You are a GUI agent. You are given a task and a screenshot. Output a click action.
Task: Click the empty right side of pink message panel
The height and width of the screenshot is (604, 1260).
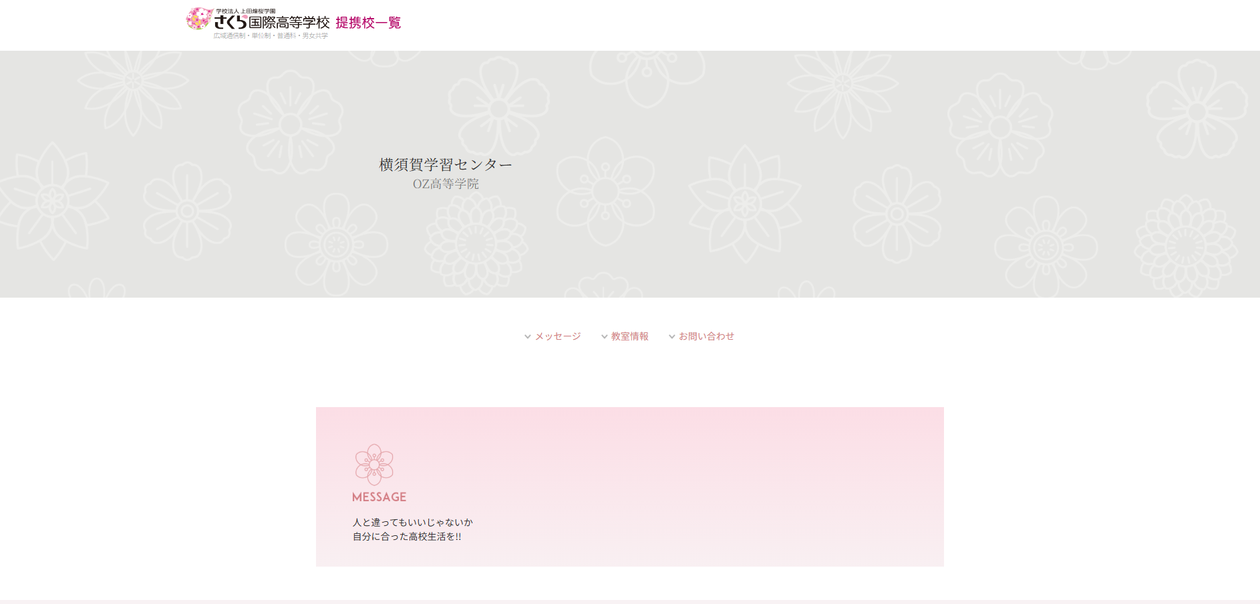coord(735,487)
